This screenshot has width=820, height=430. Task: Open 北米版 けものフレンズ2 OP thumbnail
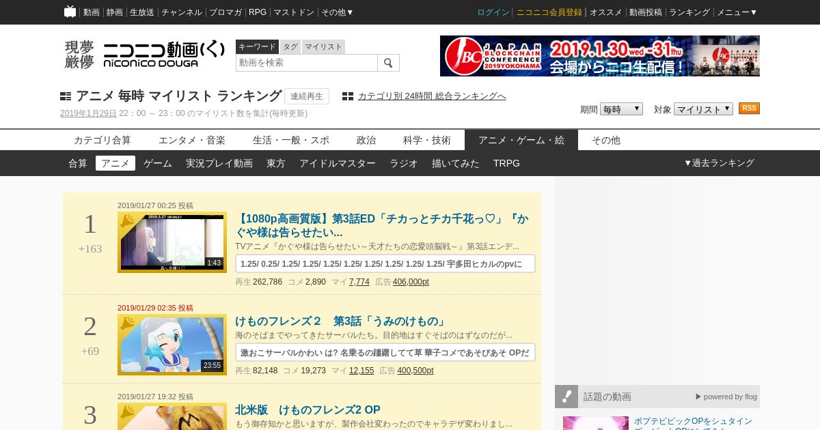pyautogui.click(x=172, y=416)
